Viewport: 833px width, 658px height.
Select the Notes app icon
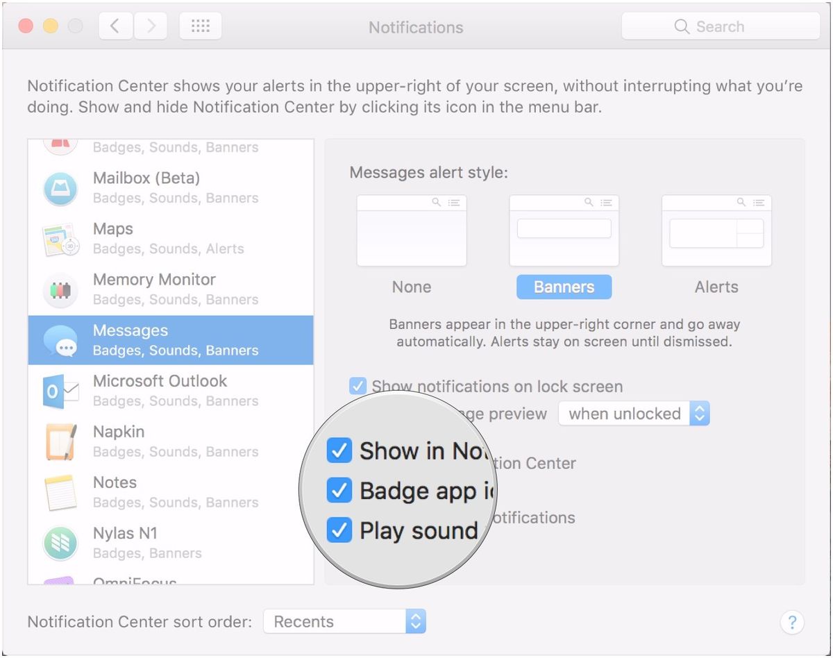tap(60, 492)
